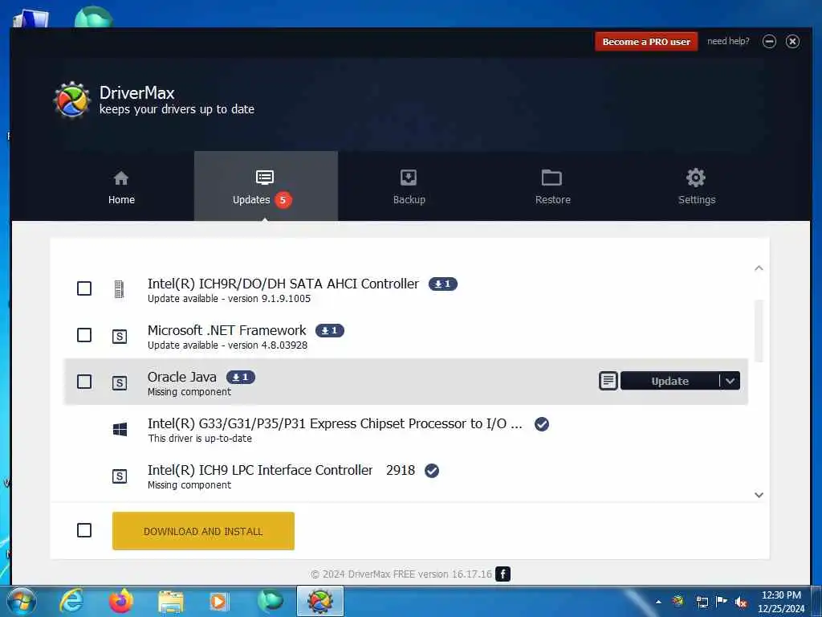Click the scroll up chevron in the driver list
The image size is (822, 617).
click(759, 268)
